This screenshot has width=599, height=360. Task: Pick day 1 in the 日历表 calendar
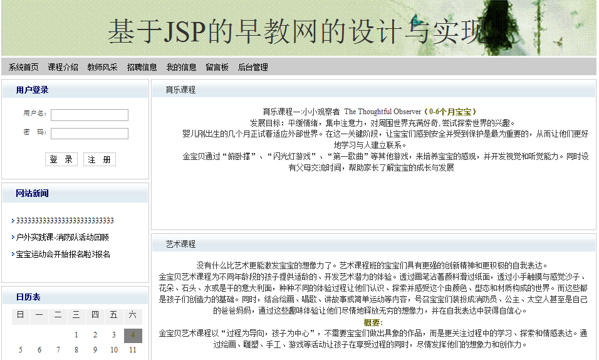[x=76, y=336]
